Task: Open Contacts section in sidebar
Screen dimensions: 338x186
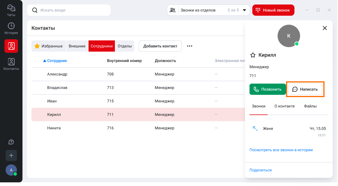Action: 11,64
